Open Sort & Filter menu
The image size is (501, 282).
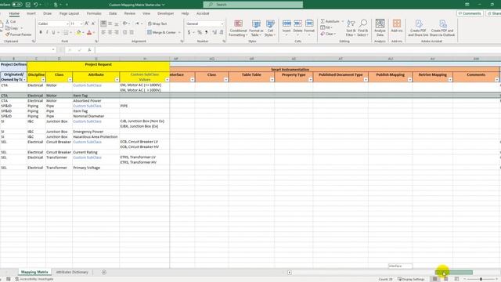351,28
